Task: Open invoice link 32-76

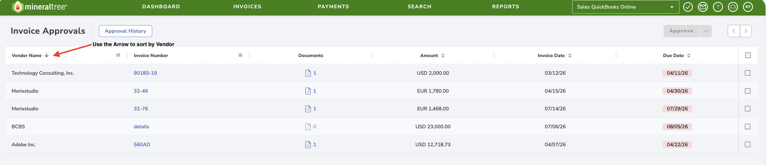Action: 141,109
